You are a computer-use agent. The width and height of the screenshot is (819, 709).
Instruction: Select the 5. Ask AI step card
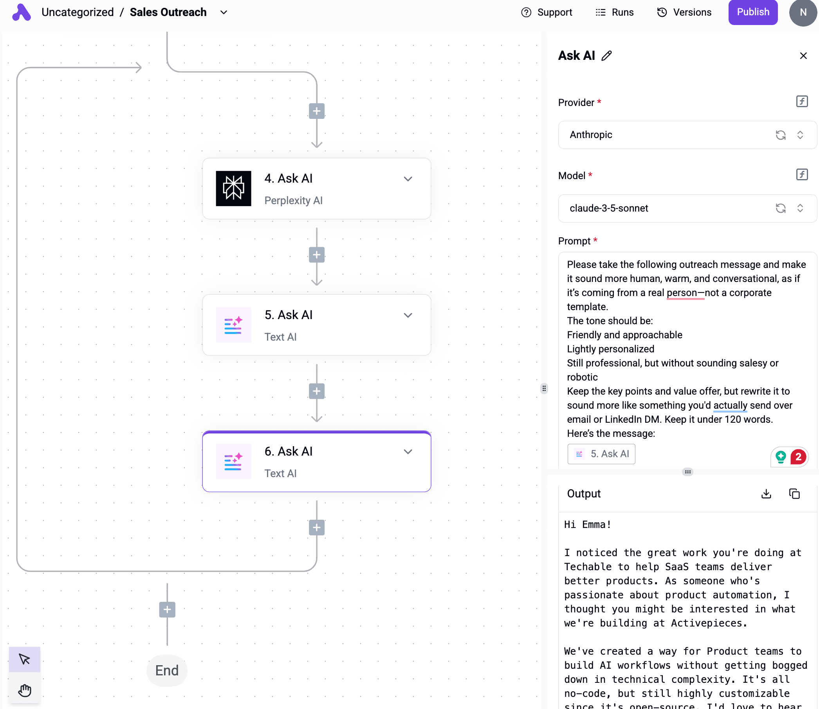click(317, 325)
